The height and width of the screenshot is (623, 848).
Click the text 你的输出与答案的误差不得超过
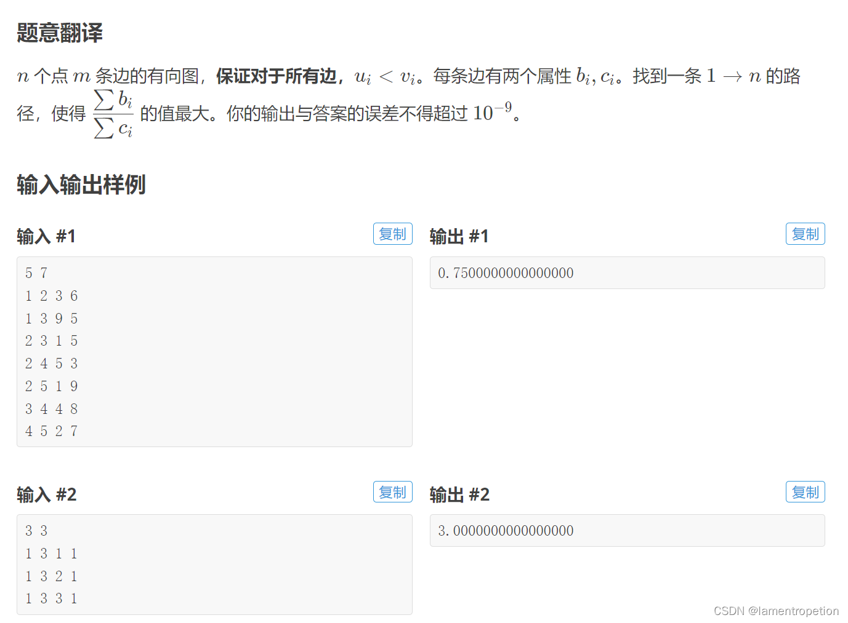347,114
